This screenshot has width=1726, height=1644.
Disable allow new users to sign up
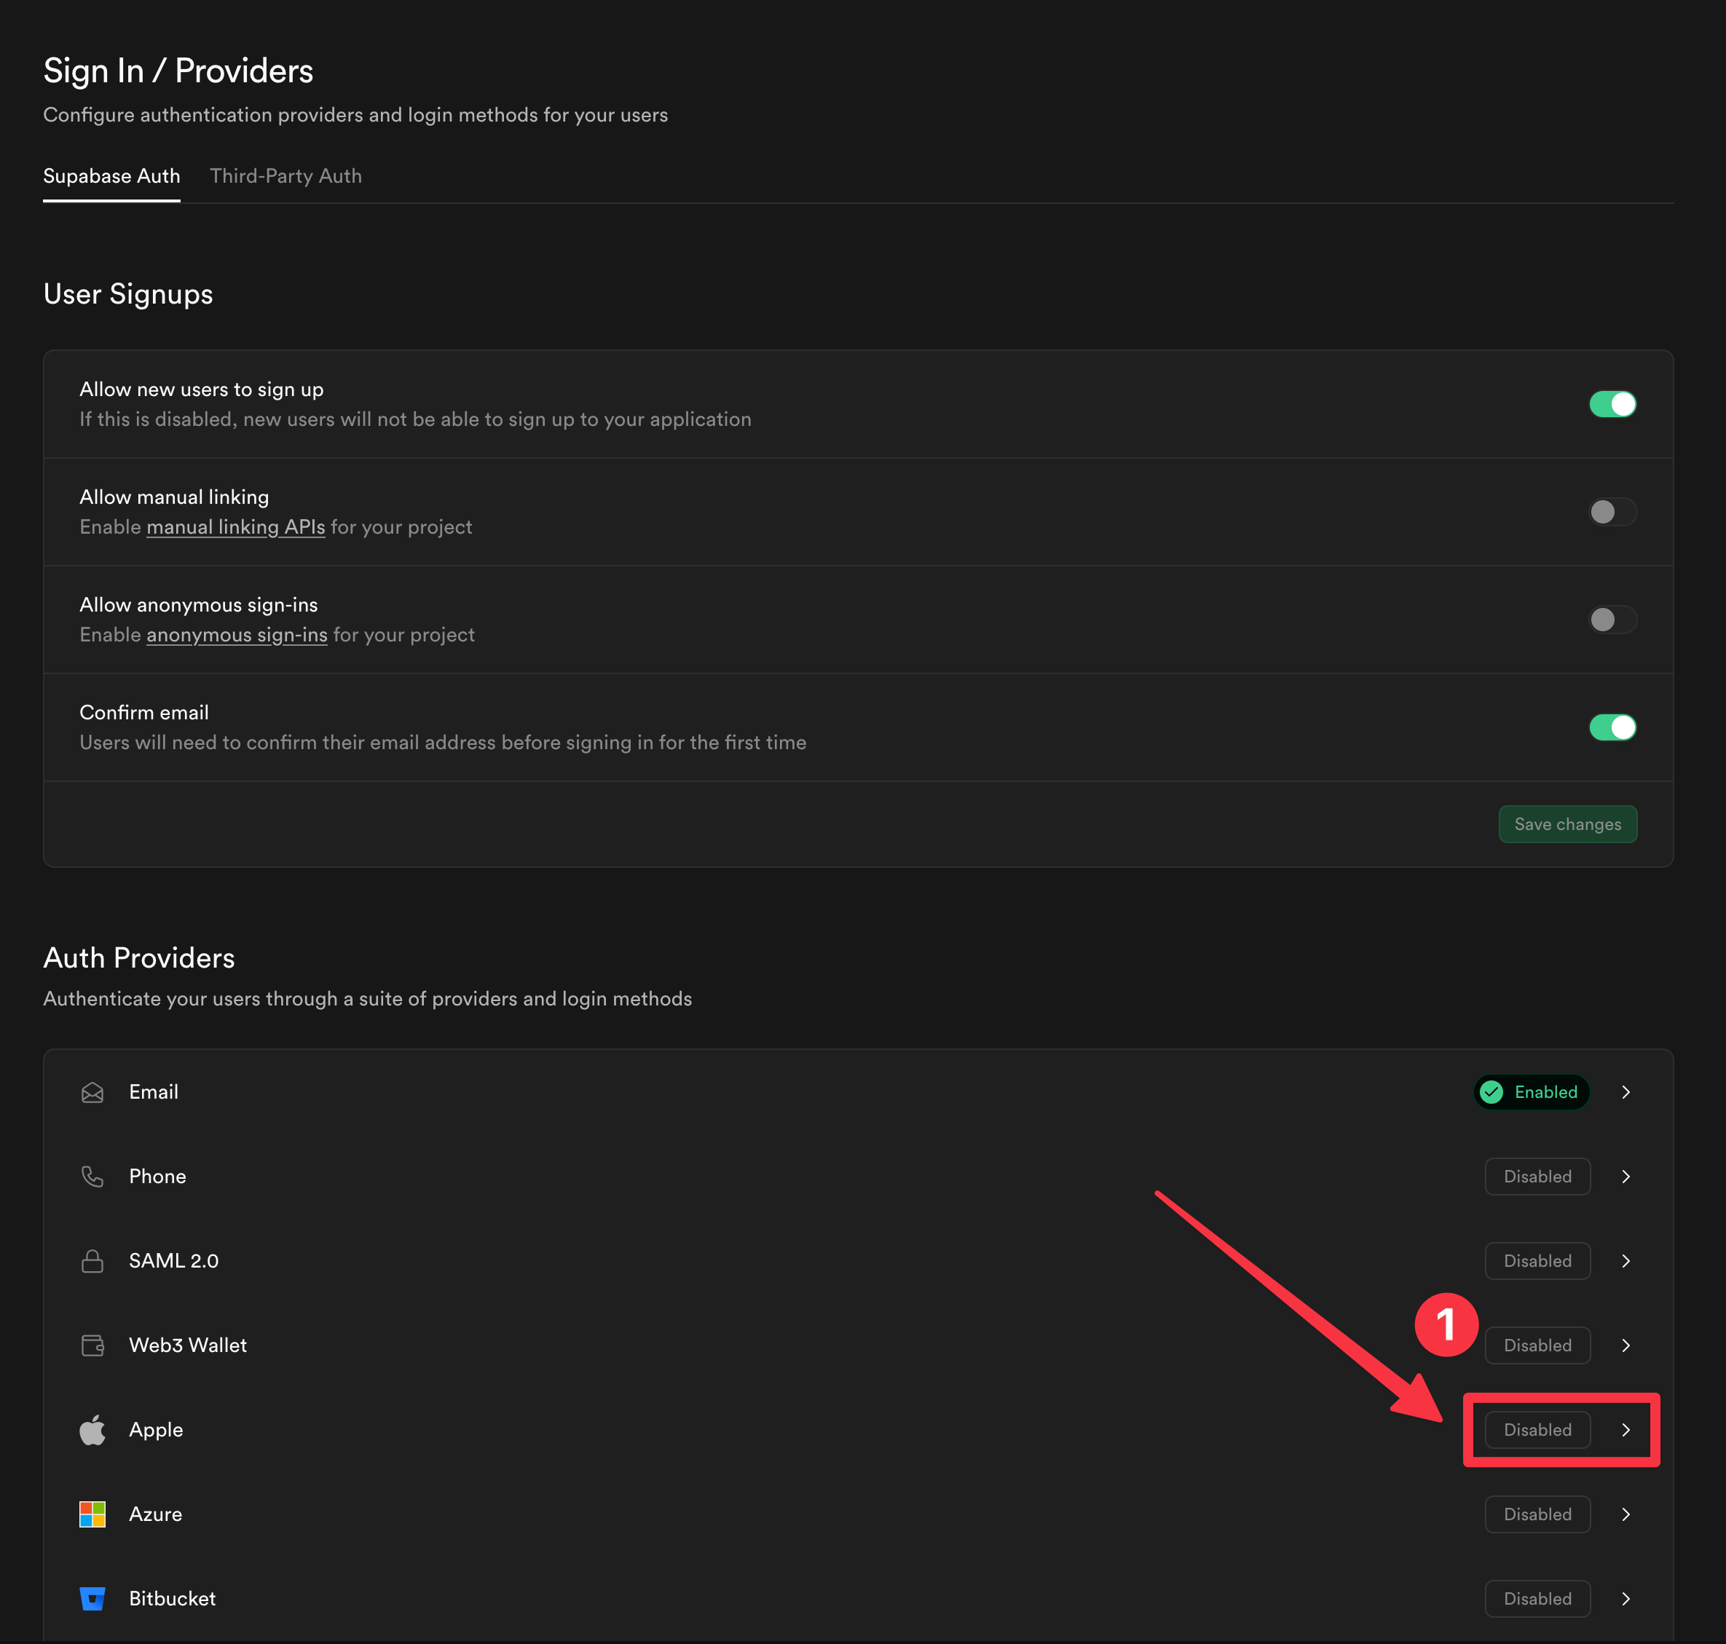(1612, 404)
